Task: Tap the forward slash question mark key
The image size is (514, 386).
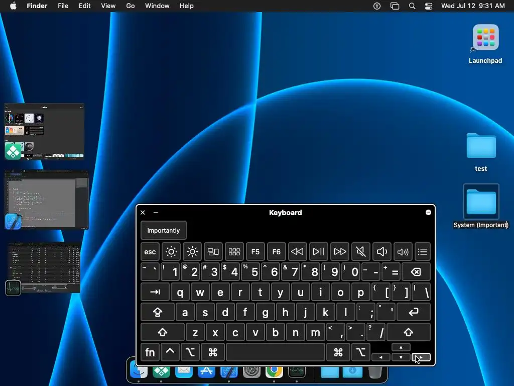Action: point(376,332)
